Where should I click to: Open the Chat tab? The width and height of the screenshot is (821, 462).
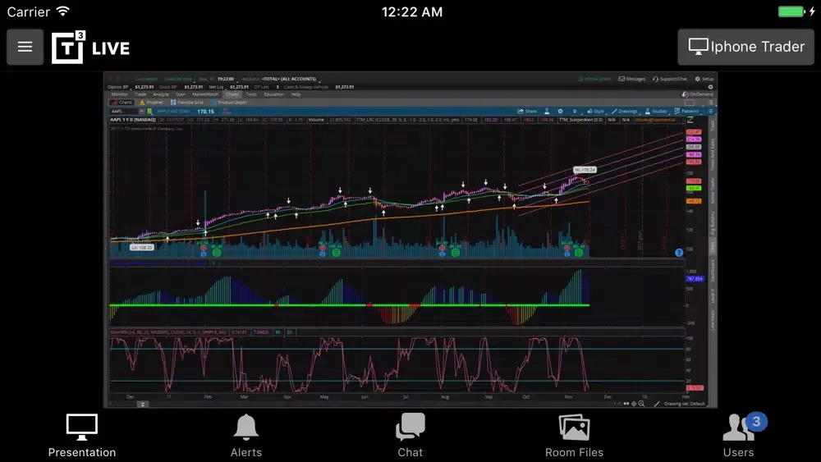[410, 435]
